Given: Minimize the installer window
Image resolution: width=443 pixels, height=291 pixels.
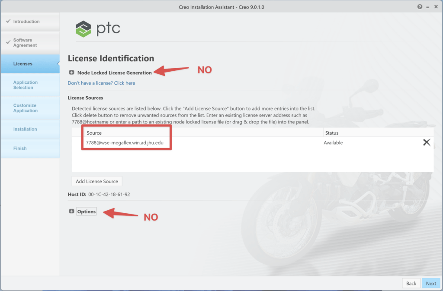Looking at the screenshot, I should [427, 7].
